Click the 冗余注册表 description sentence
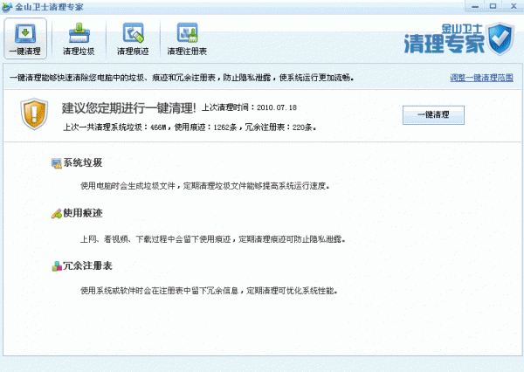This screenshot has width=524, height=372. [x=210, y=291]
